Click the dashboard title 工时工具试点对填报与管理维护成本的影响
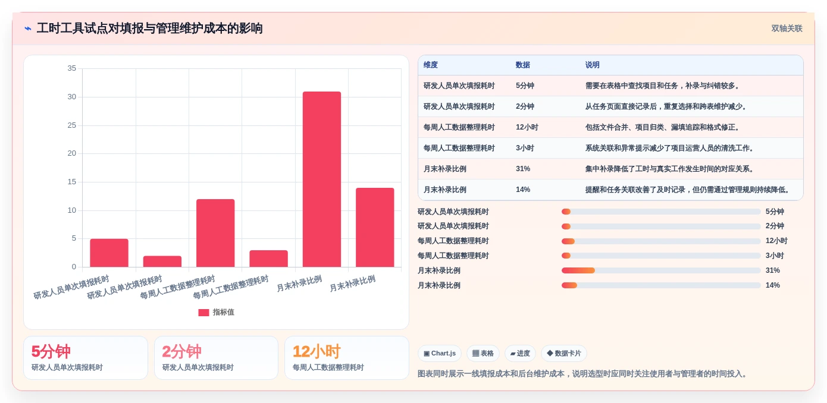This screenshot has width=827, height=403. point(150,29)
